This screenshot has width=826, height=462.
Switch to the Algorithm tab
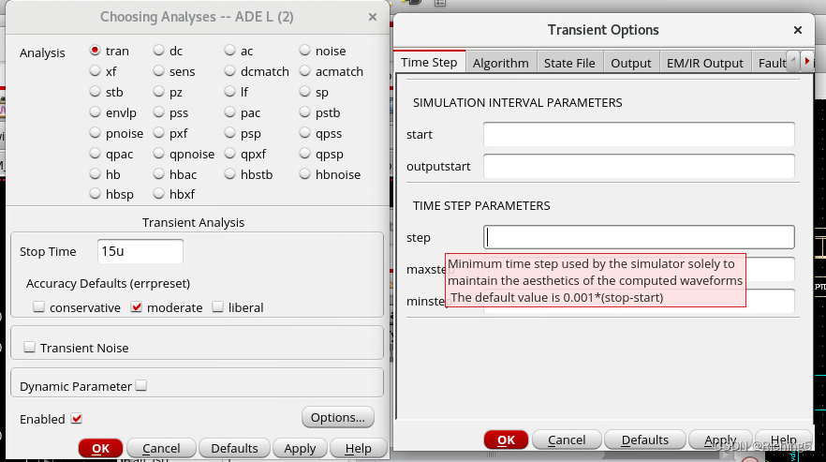point(500,63)
